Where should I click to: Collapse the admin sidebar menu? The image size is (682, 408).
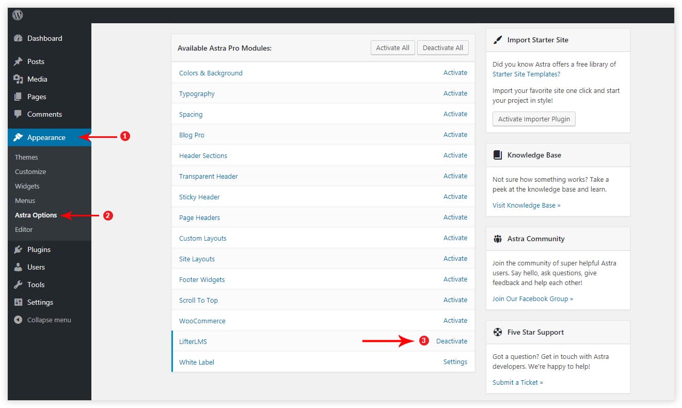(50, 320)
